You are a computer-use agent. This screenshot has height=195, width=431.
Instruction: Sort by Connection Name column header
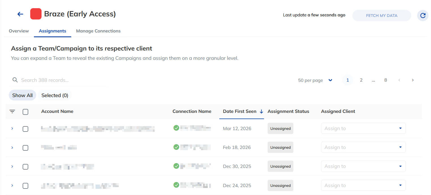[192, 111]
